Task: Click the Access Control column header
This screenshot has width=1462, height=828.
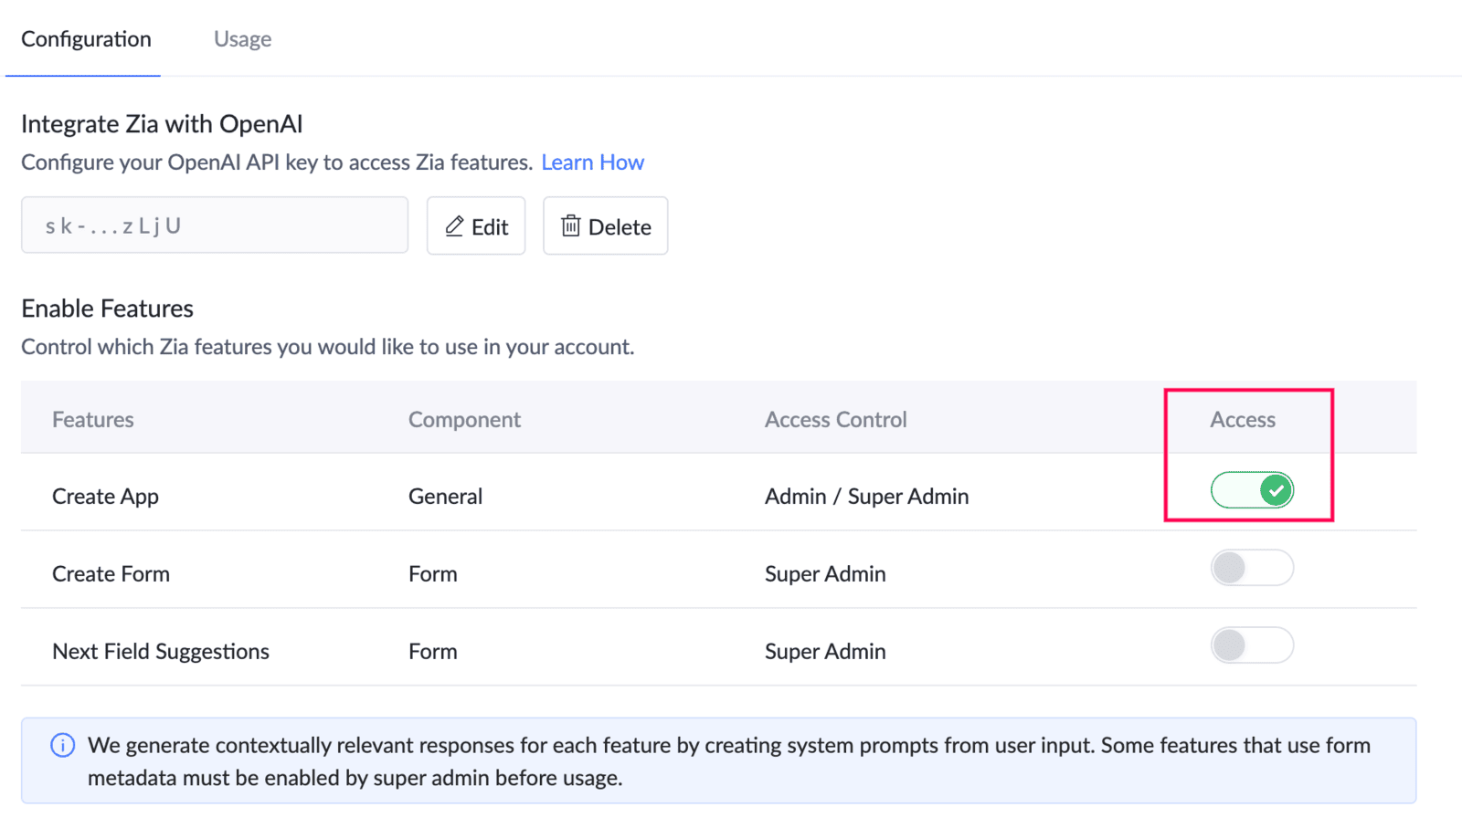Action: click(x=835, y=420)
